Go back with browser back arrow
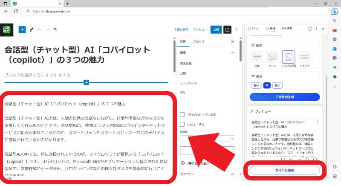 coord(6,12)
